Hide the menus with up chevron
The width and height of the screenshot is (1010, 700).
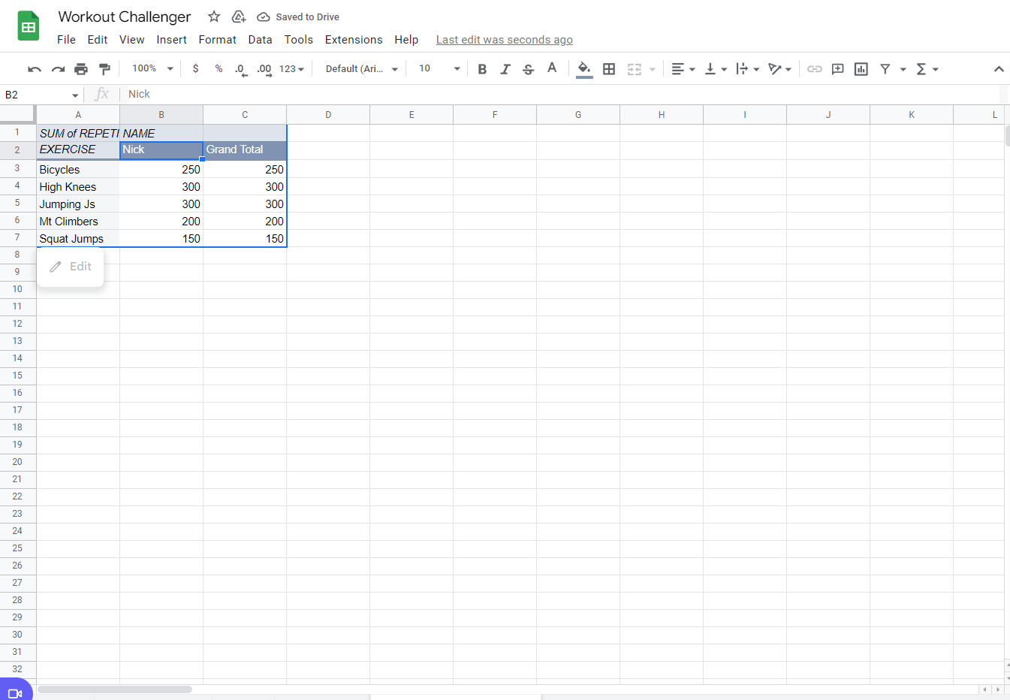[x=999, y=69]
